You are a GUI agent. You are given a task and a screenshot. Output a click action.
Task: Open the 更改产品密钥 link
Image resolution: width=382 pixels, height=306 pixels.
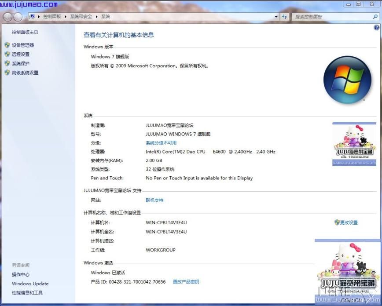(x=186, y=282)
